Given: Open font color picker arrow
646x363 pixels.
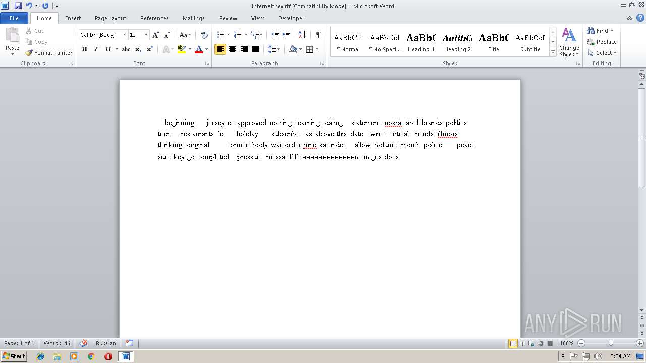Looking at the screenshot, I should click(206, 49).
